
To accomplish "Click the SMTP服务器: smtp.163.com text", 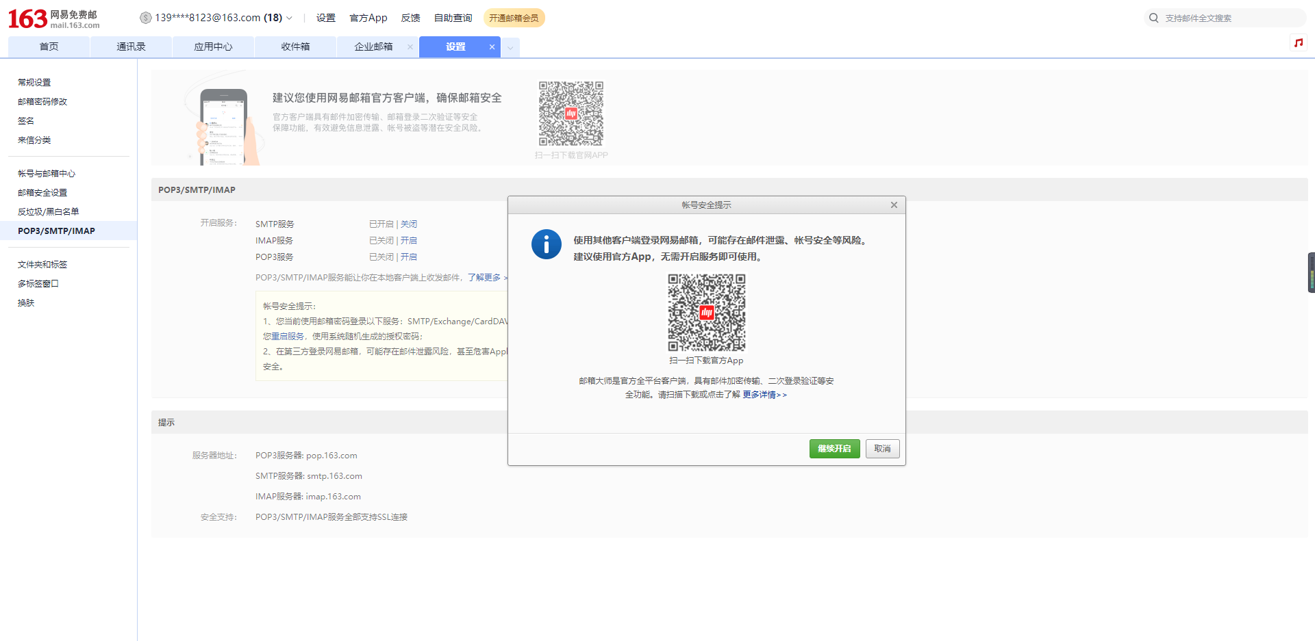I will pyautogui.click(x=309, y=475).
